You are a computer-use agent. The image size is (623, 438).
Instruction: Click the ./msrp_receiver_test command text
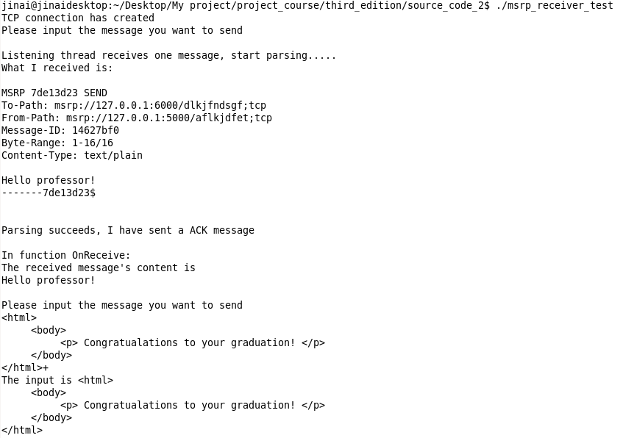(555, 6)
